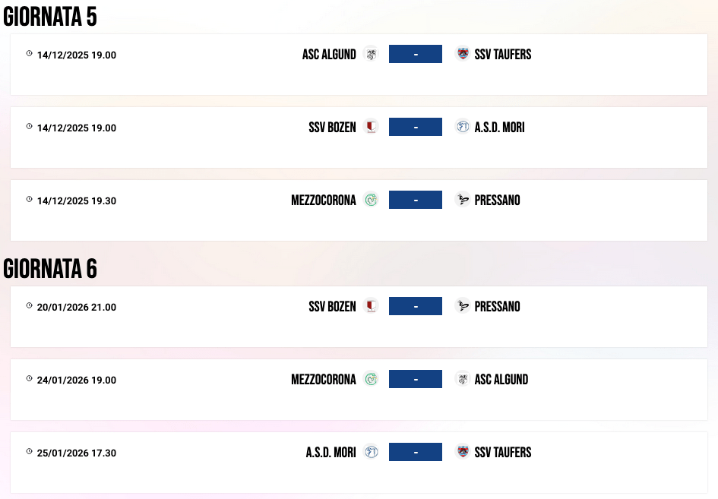Screen dimensions: 718x499
Task: Click A.S.D. Mori logo in Giornata 6
Action: coord(371,452)
